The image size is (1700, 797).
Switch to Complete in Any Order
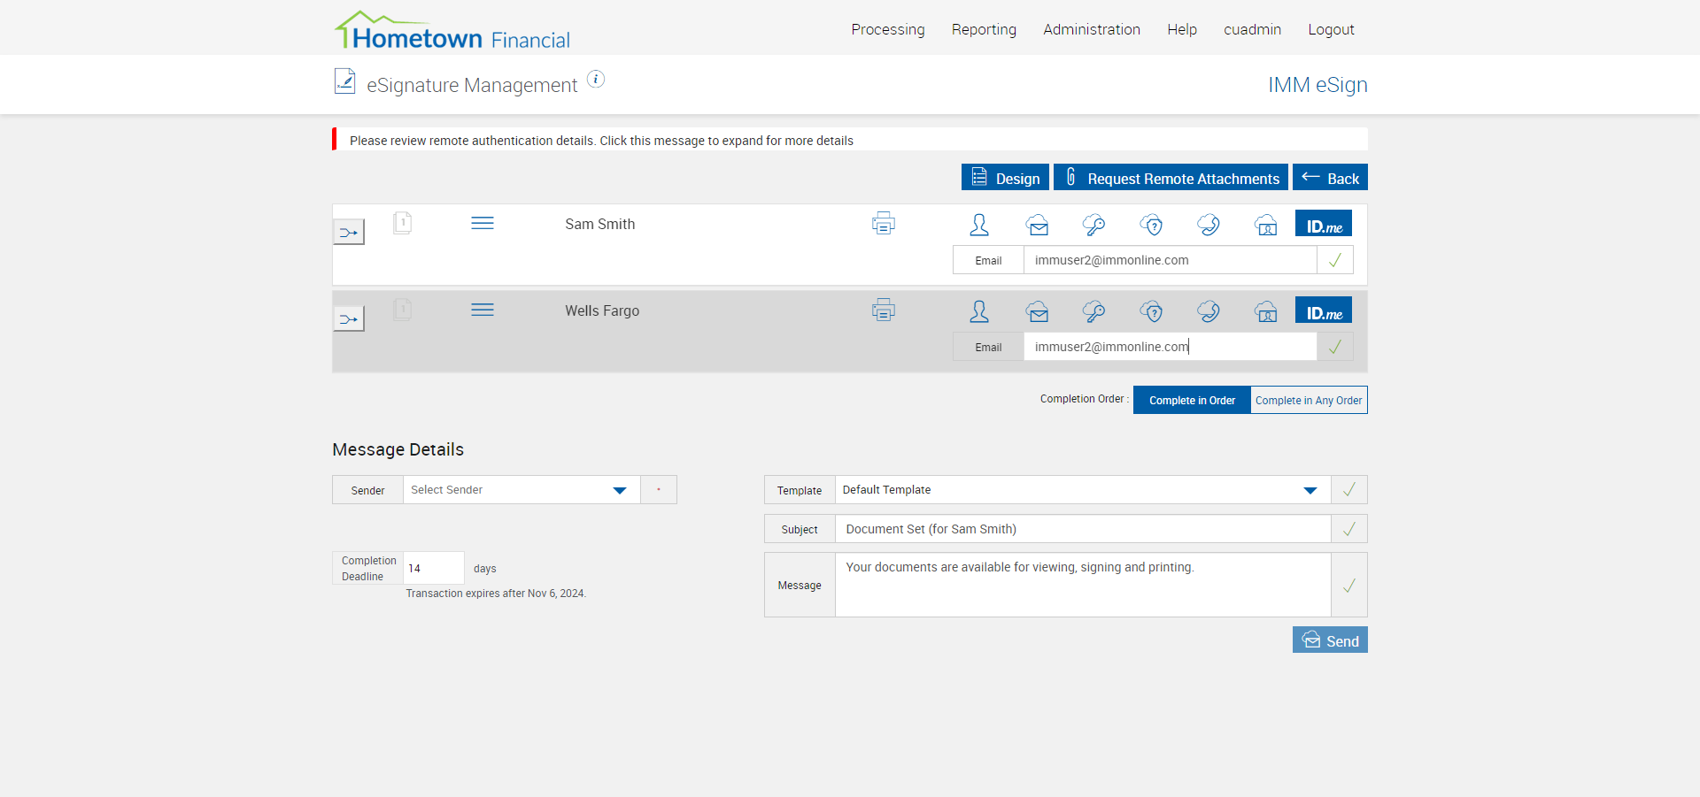coord(1309,401)
